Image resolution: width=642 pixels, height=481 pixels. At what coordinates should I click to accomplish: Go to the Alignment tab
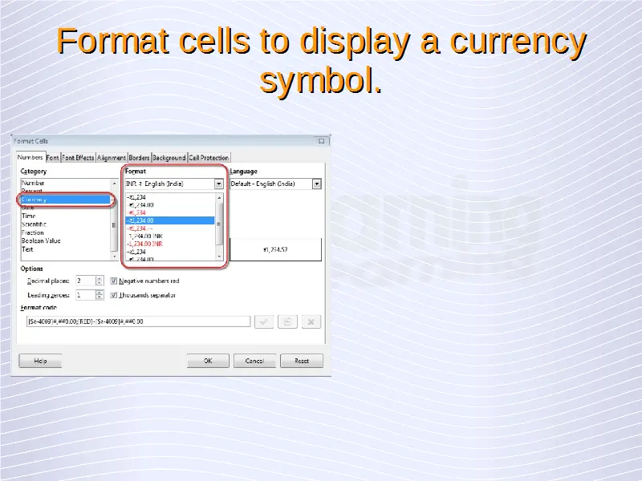(112, 158)
